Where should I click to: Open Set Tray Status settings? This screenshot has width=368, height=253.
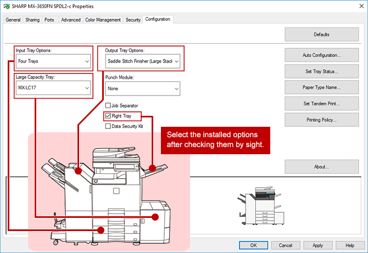(x=322, y=71)
